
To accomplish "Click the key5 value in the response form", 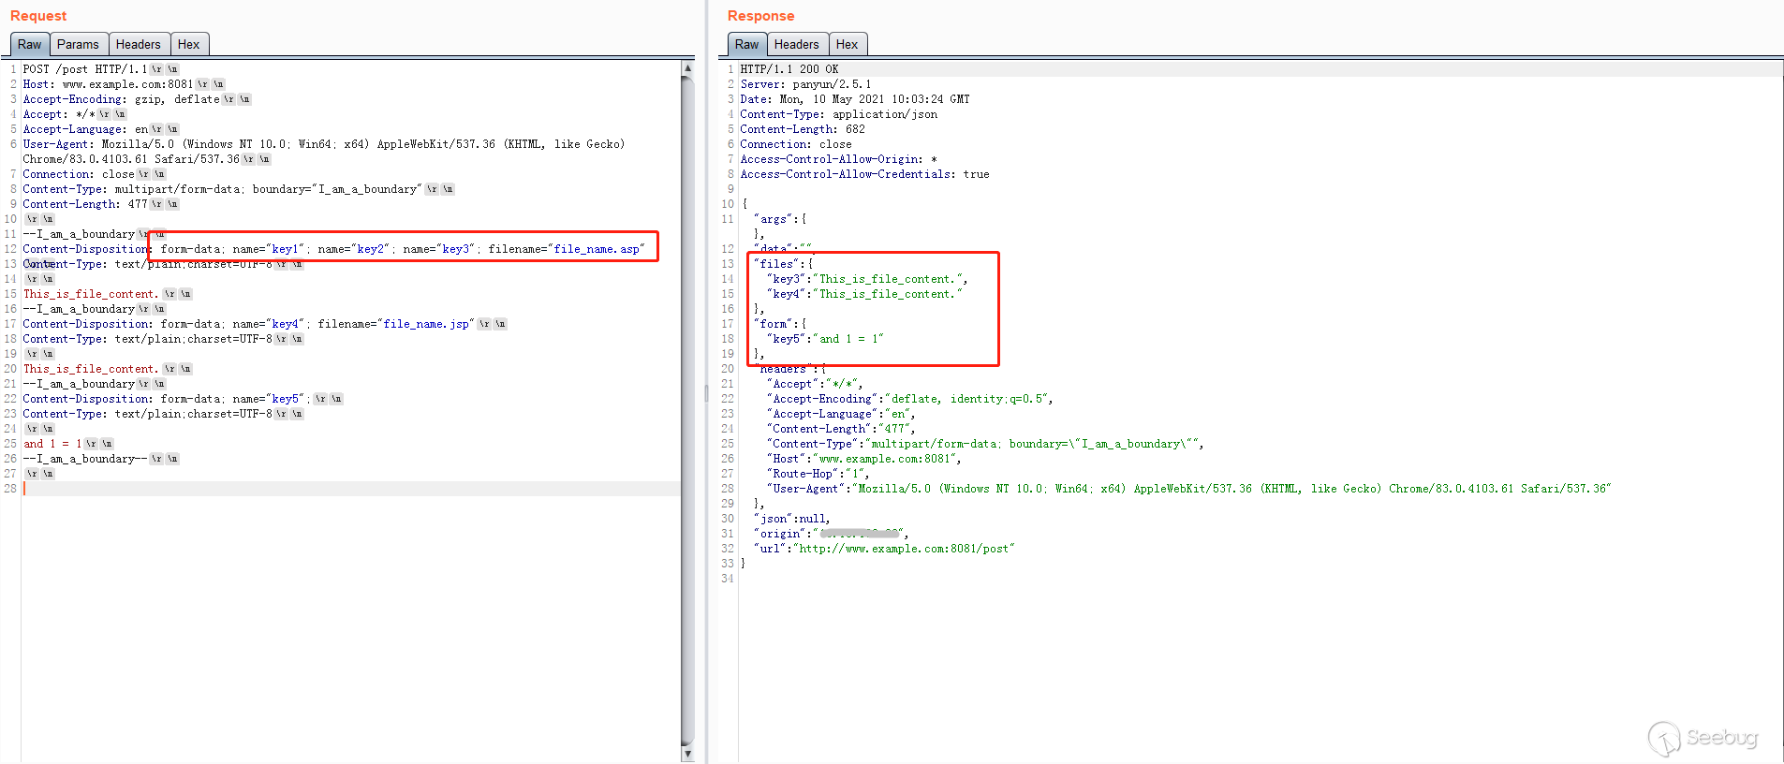I will pos(850,339).
